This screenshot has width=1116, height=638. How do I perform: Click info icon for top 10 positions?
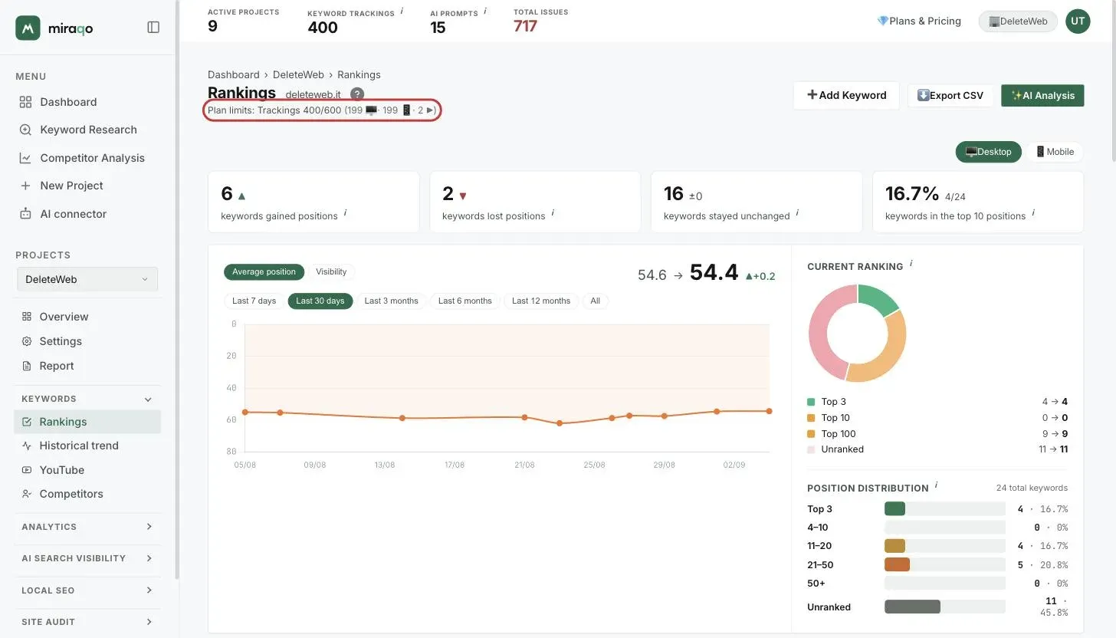[x=1033, y=212]
